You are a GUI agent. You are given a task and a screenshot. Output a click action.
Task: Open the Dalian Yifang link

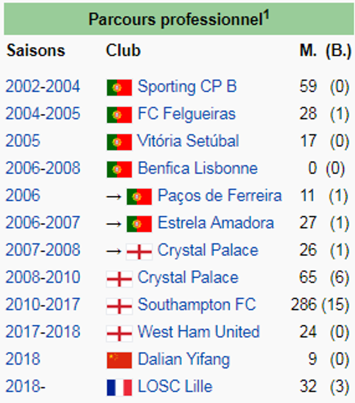(x=184, y=360)
